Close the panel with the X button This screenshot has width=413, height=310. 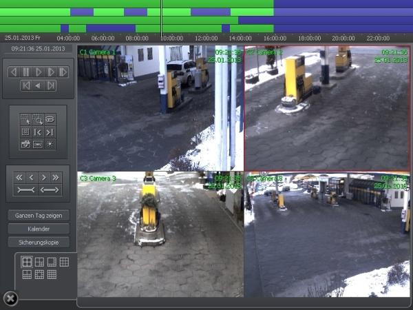[x=10, y=298]
